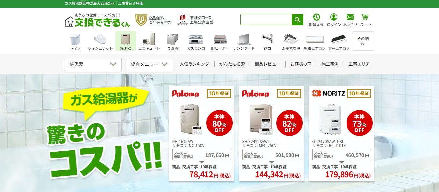
Task: Go to the 工事エリア link
Action: (359, 64)
